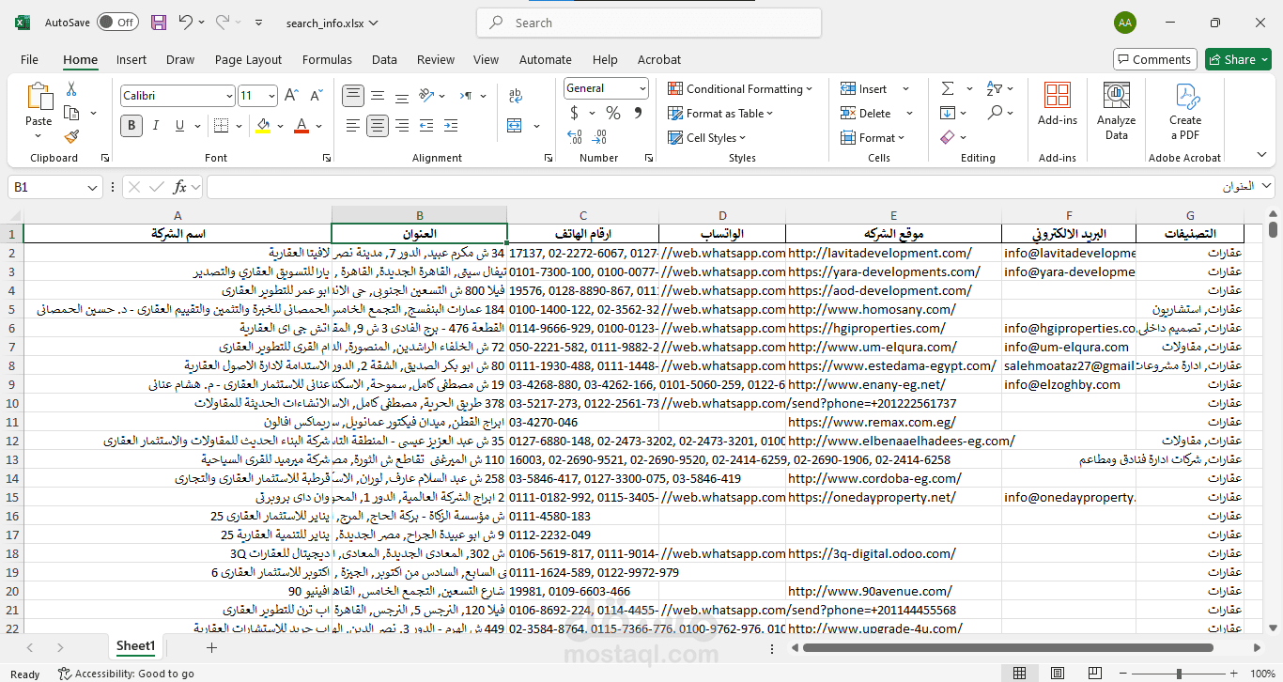Open the Add-ins icon
This screenshot has height=682, width=1283.
pos(1058,104)
